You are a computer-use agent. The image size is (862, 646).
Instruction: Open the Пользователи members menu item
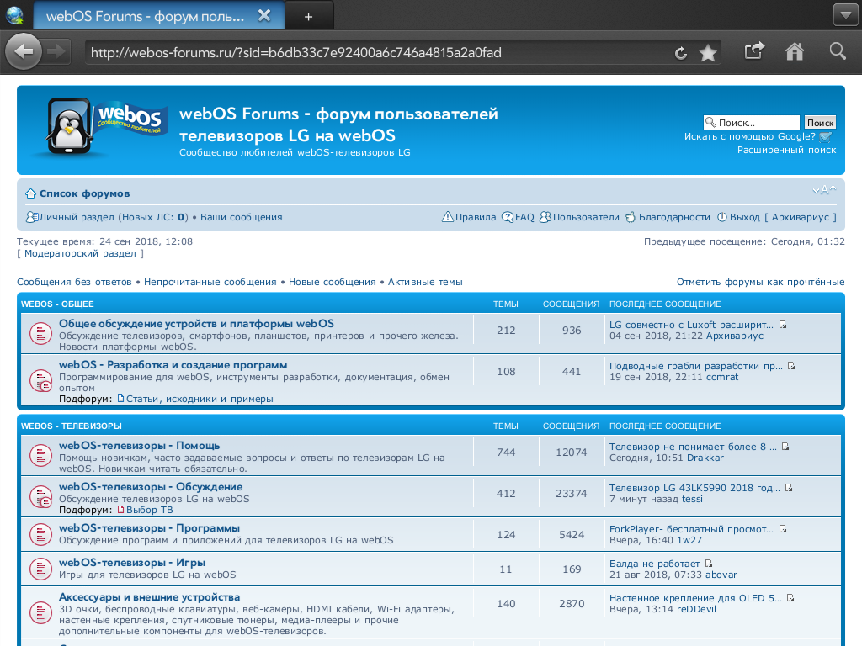point(585,217)
